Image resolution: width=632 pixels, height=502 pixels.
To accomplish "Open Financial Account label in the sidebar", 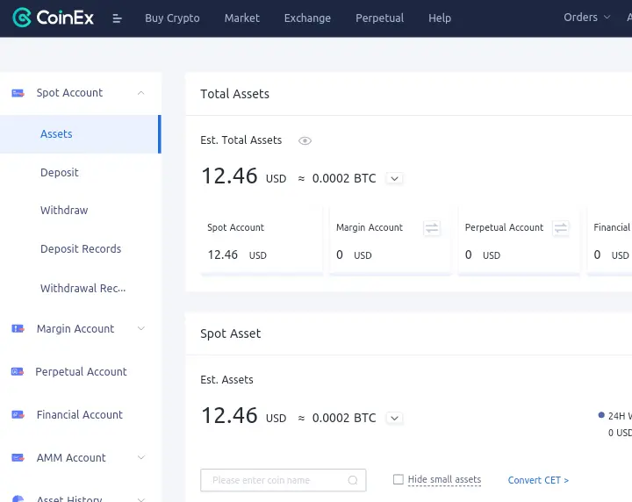I will point(79,414).
